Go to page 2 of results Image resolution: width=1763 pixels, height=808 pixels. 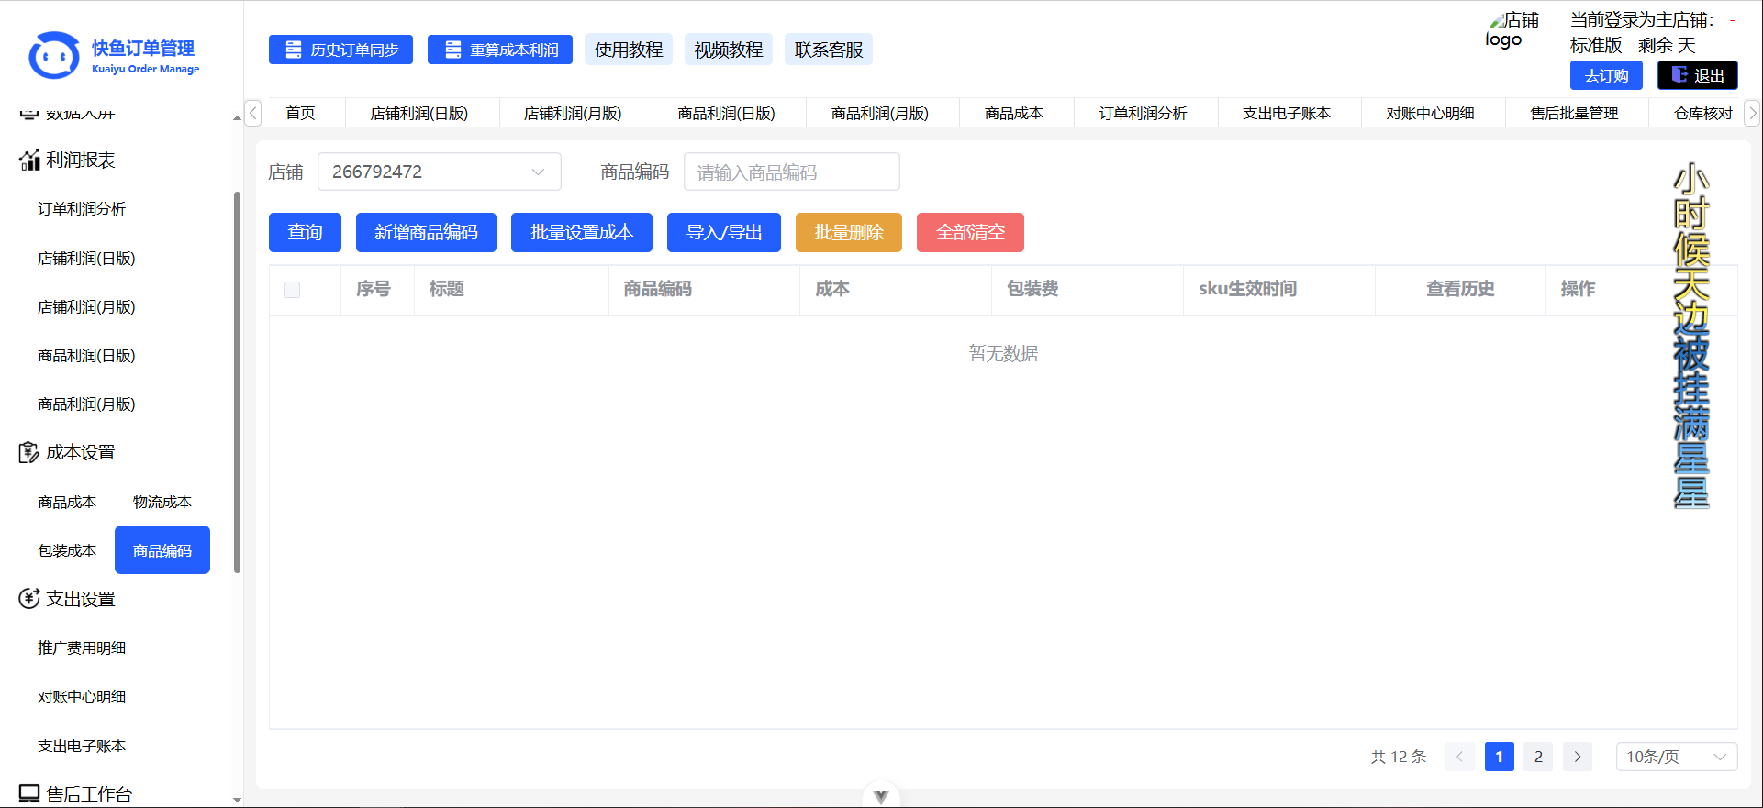pyautogui.click(x=1538, y=757)
